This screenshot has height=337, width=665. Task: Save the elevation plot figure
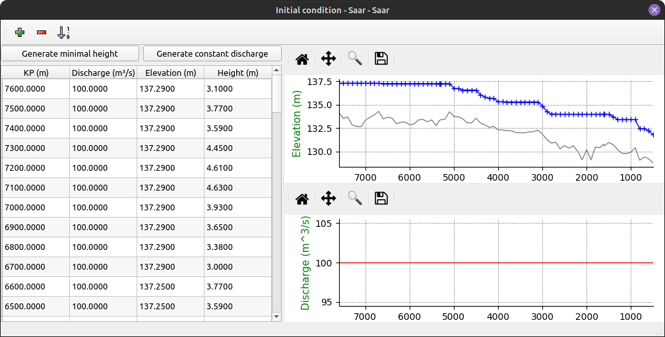point(381,59)
